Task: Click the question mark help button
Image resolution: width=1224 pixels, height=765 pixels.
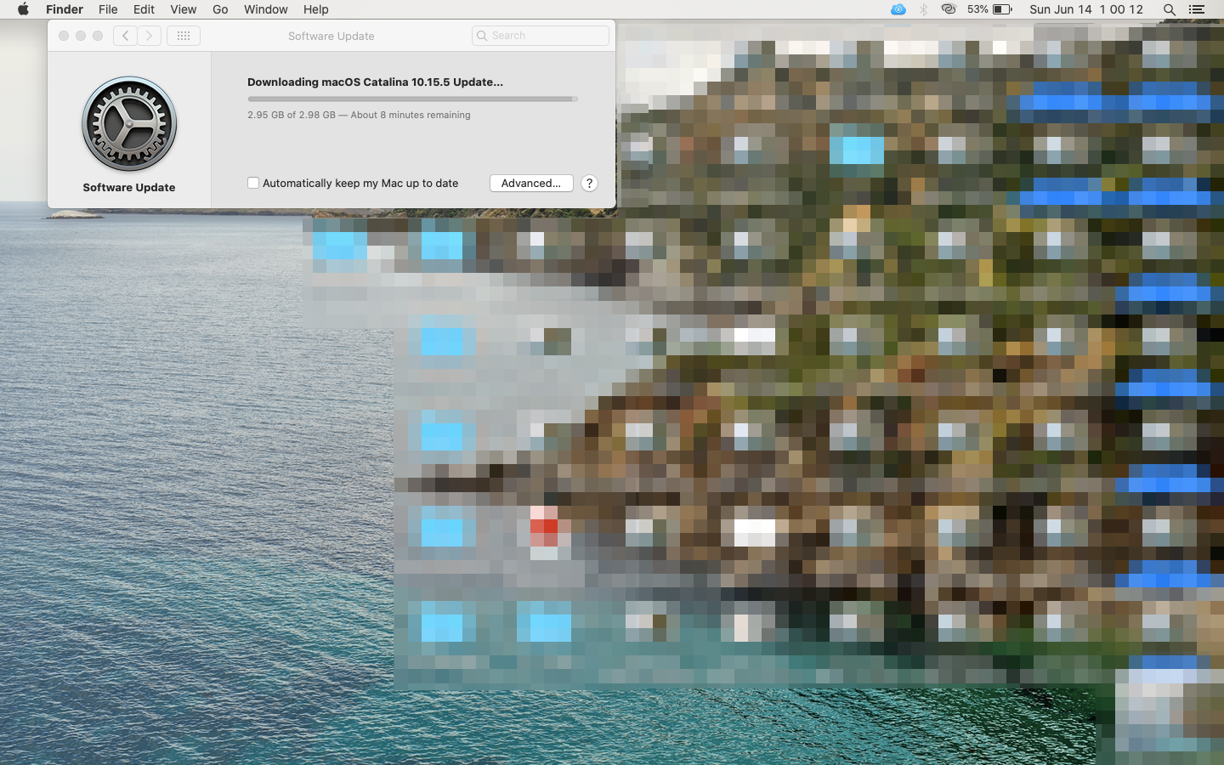Action: click(589, 183)
